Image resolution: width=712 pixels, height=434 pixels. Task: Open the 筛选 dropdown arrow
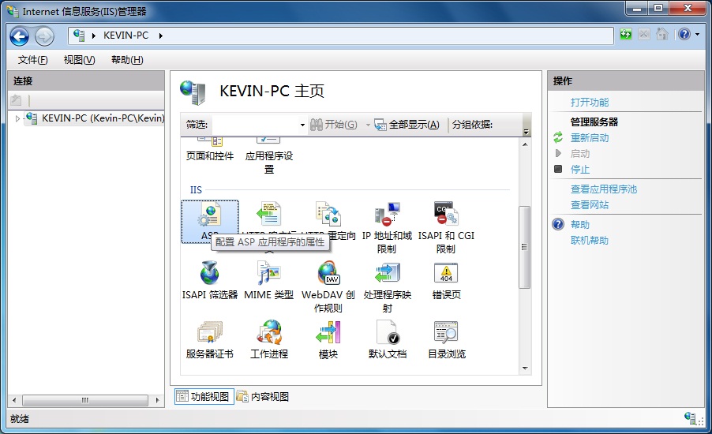coord(302,125)
